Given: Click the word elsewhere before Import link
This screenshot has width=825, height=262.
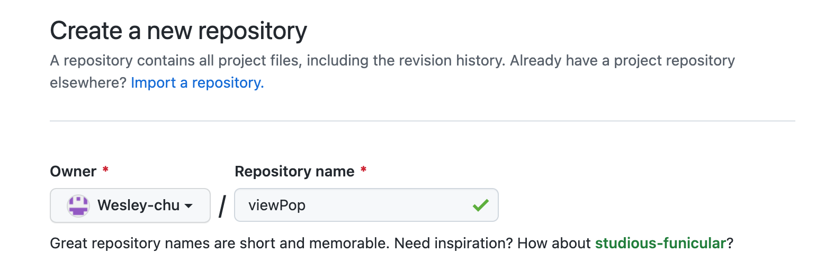Looking at the screenshot, I should click(88, 83).
